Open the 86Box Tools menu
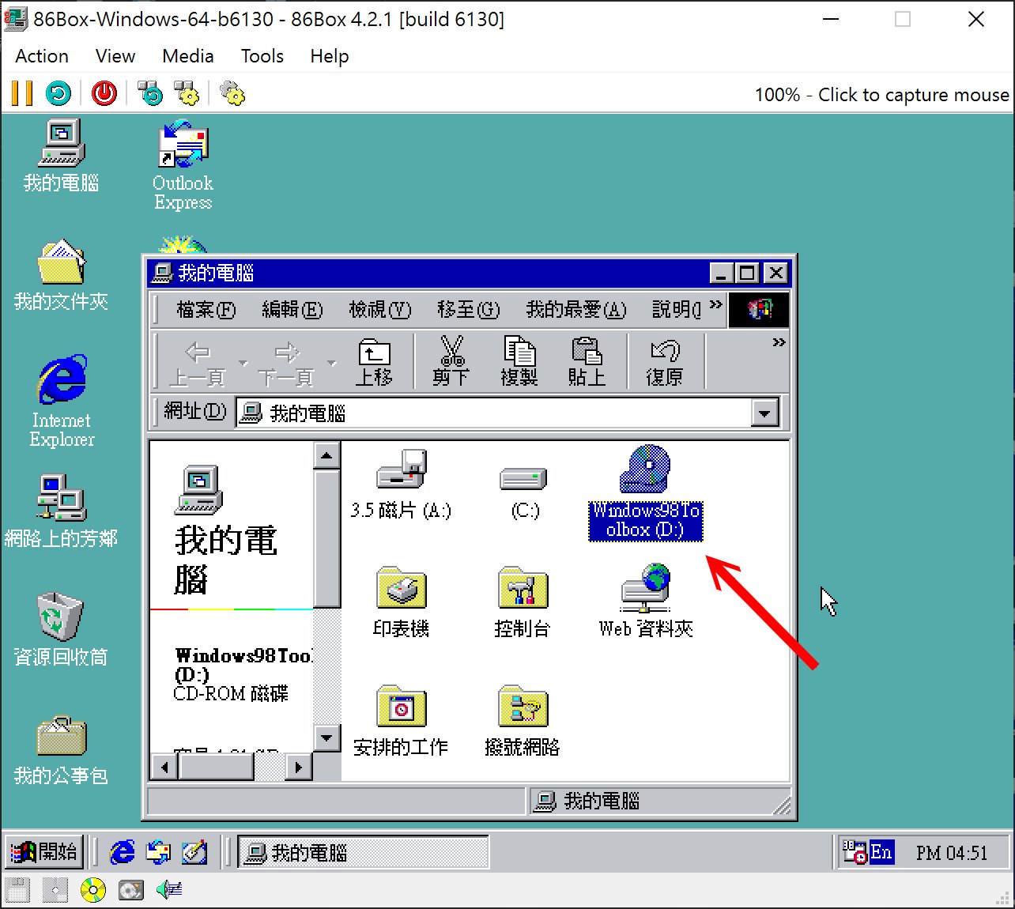1015x909 pixels. pyautogui.click(x=262, y=56)
